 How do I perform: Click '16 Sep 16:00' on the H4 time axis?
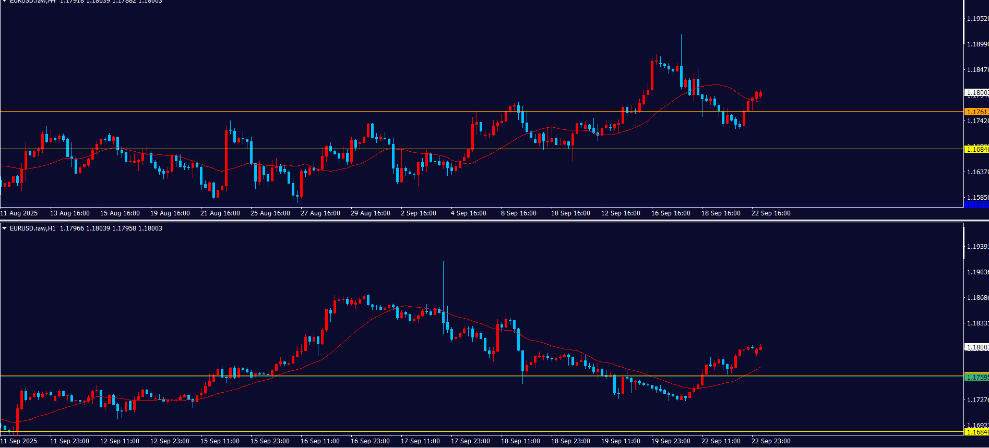pos(671,213)
